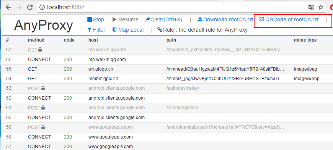This screenshot has width=333, height=150.
Task: Click the 200 status code in row 62
Action: pyautogui.click(x=68, y=98)
